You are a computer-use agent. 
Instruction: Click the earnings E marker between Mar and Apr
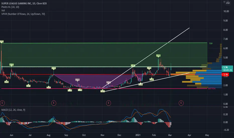[181, 103]
